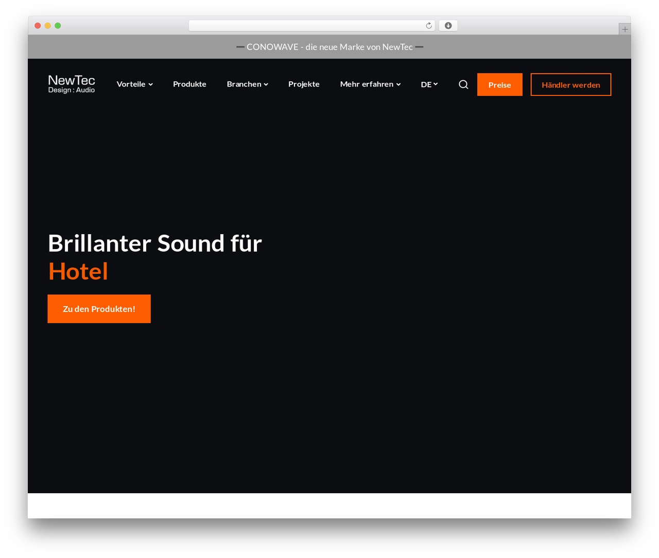Expand the Vorteile dropdown menu
The height and width of the screenshot is (558, 659).
[x=134, y=84]
